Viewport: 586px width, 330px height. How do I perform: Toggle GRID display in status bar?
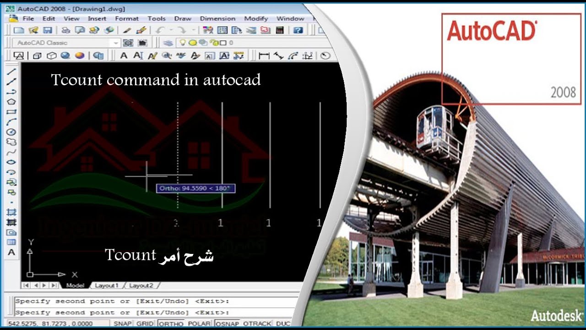pos(145,324)
